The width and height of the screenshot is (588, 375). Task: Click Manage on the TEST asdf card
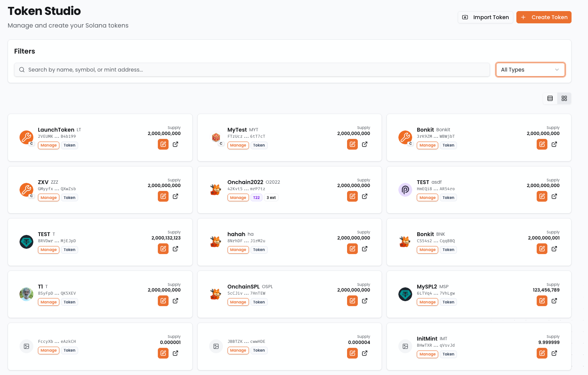coord(427,198)
